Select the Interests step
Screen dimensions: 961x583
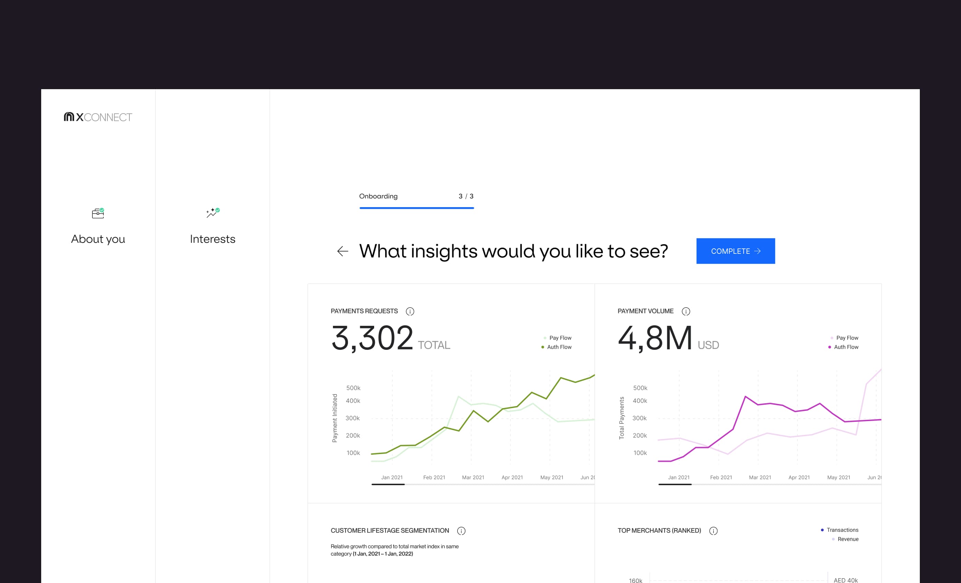tap(212, 226)
